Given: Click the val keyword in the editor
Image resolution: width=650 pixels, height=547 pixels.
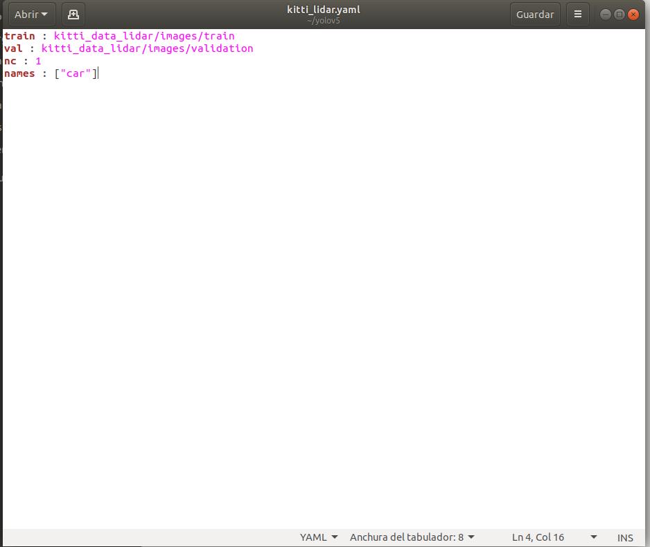Looking at the screenshot, I should pyautogui.click(x=12, y=48).
